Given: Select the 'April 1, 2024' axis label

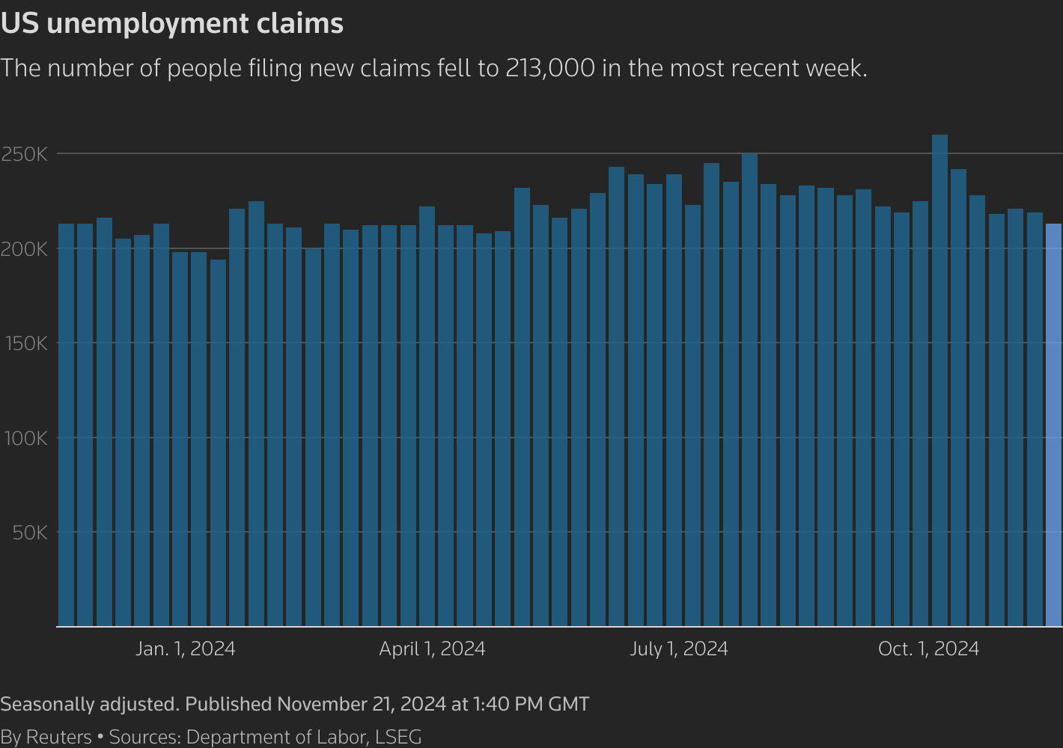Looking at the screenshot, I should tap(432, 649).
